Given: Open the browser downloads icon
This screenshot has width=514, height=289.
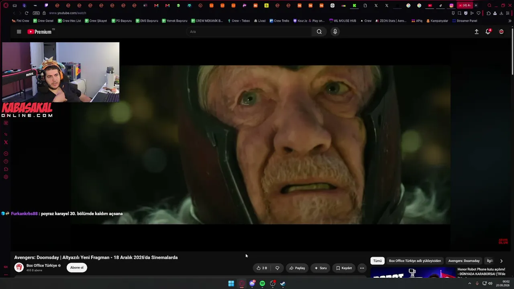Looking at the screenshot, I should pos(501,13).
